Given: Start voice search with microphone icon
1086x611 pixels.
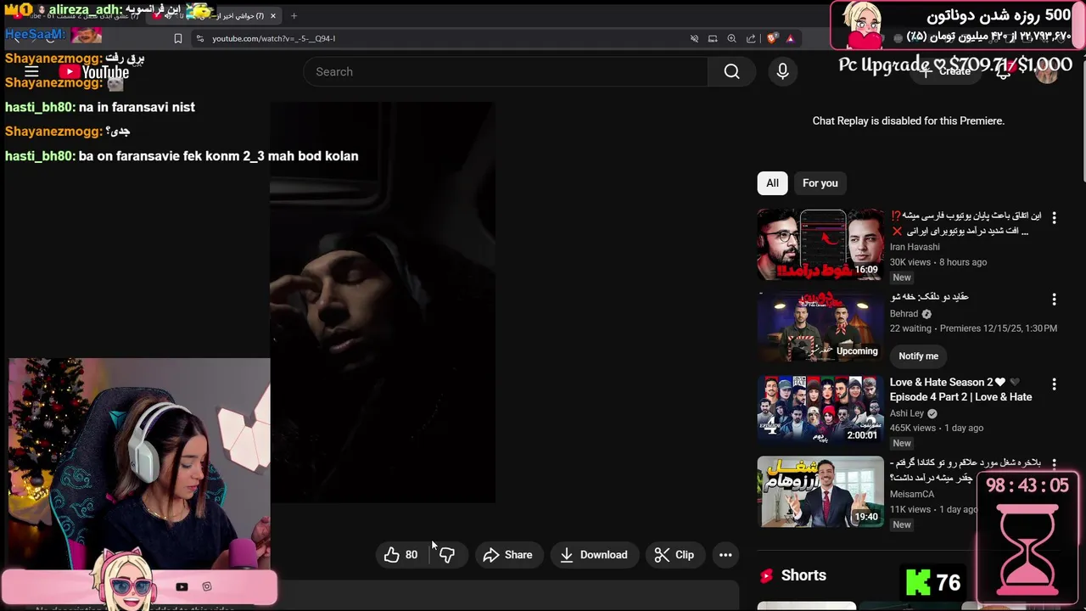Looking at the screenshot, I should (782, 71).
